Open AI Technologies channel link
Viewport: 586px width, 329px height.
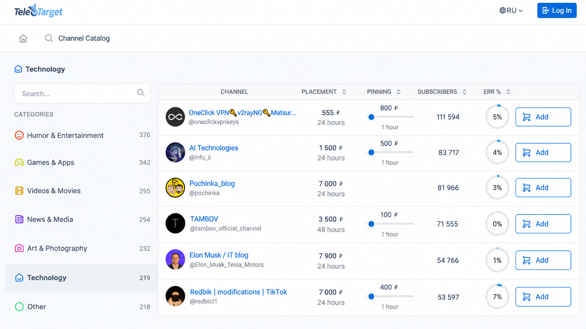[213, 148]
